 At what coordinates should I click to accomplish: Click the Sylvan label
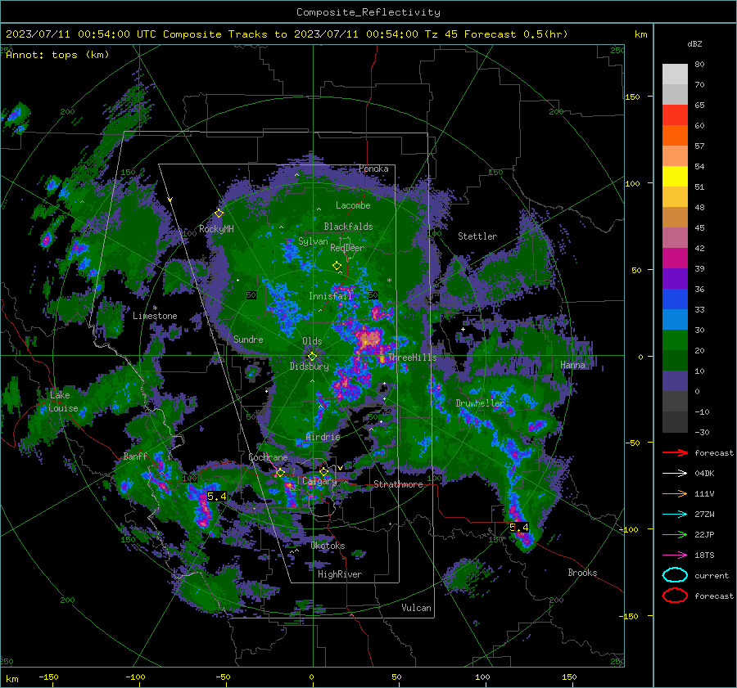[x=313, y=241]
